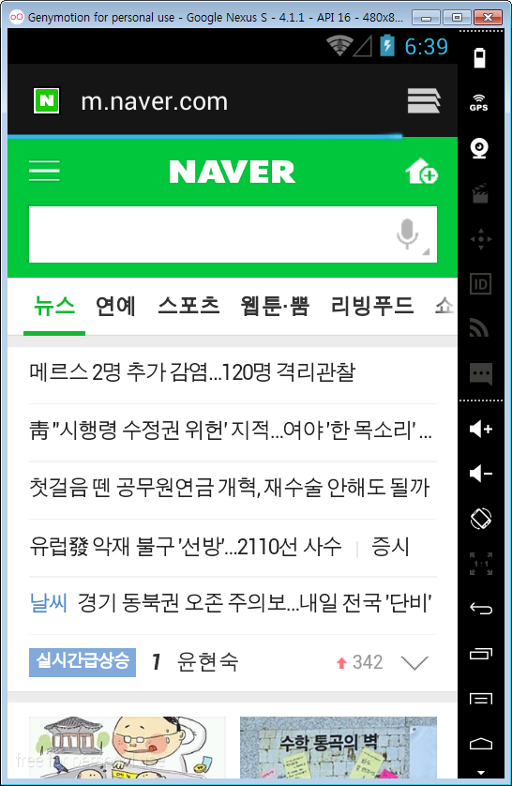The width and height of the screenshot is (512, 786).
Task: Expand the 실시간급상승 trending list chevron
Action: click(x=415, y=662)
